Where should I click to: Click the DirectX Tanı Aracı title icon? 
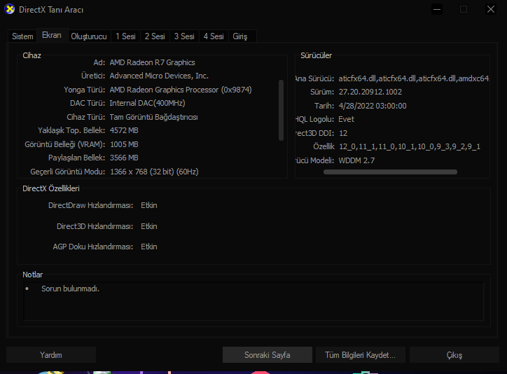point(10,9)
